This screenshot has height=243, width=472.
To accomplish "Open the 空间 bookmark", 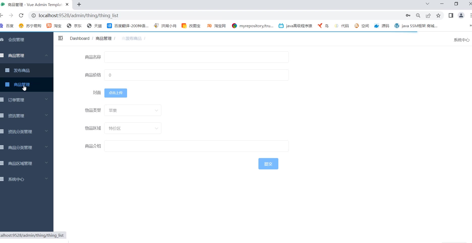I will 362,26.
